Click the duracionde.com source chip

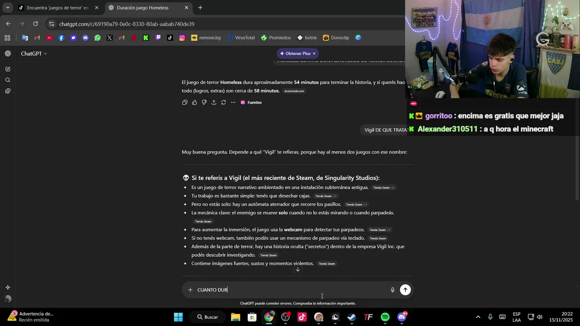294,91
